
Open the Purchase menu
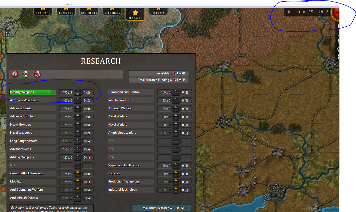coord(66,12)
